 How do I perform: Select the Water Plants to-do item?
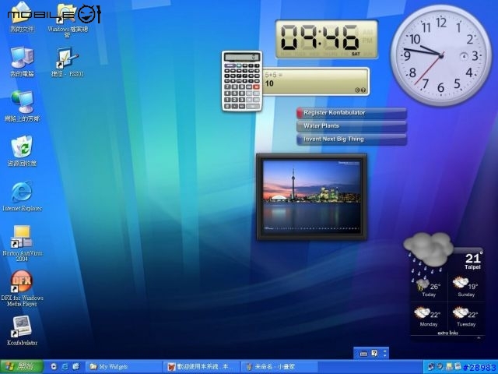tap(352, 126)
